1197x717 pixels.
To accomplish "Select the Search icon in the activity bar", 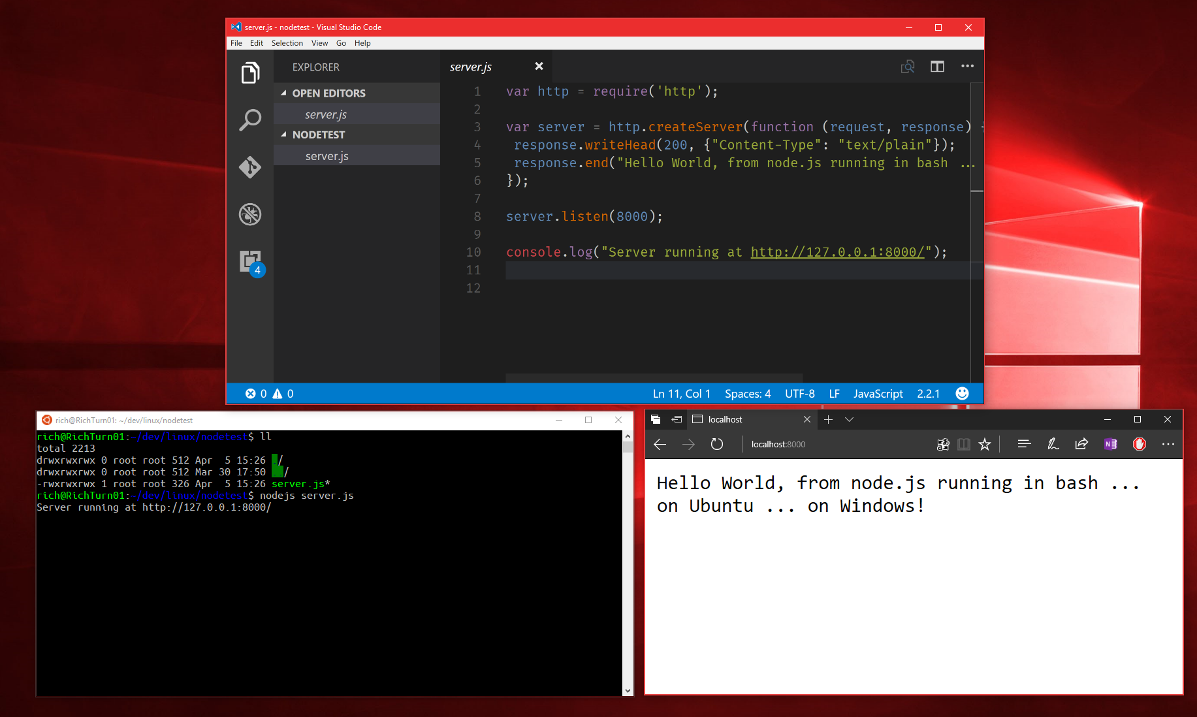I will 251,120.
